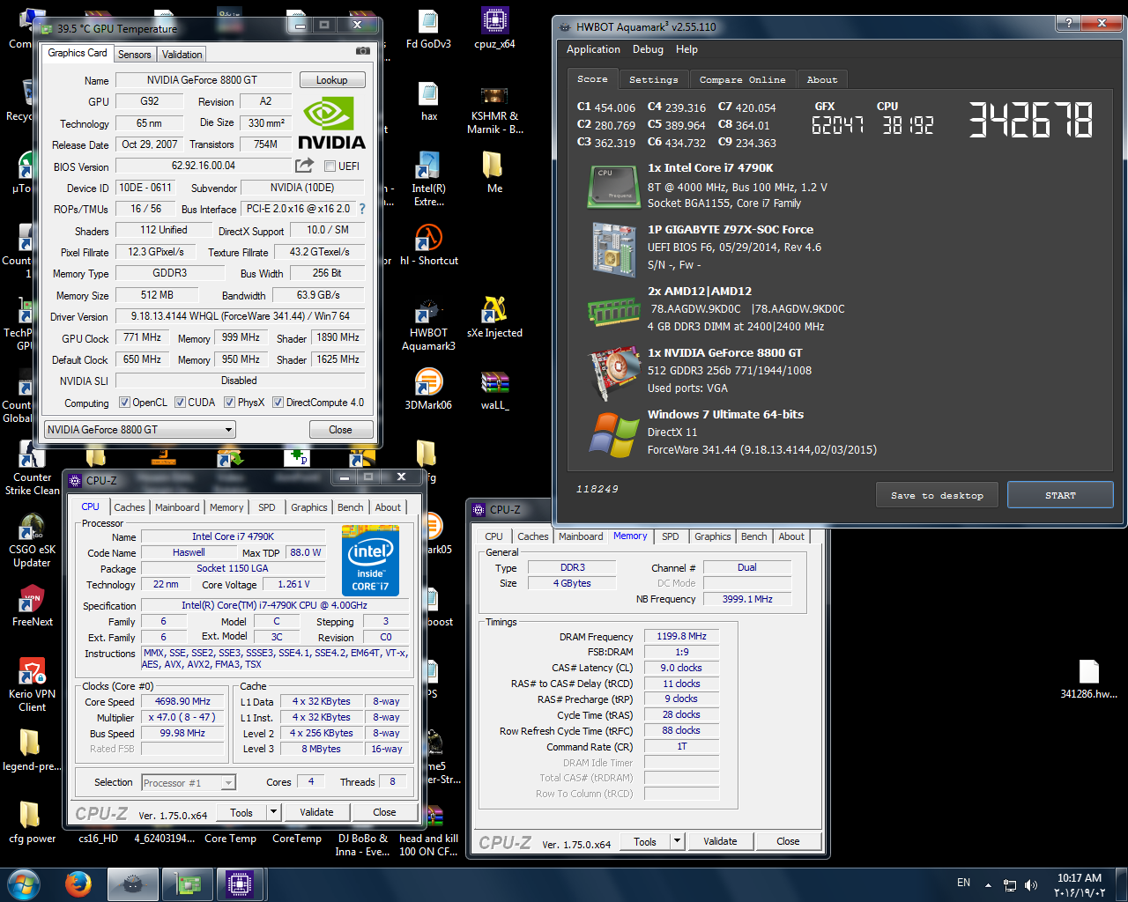
Task: Toggle the PhysX checkbox
Action: (x=229, y=403)
